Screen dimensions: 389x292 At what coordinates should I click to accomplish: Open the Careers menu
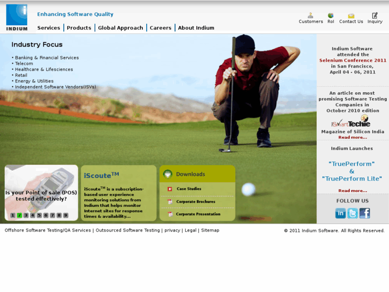coord(161,28)
